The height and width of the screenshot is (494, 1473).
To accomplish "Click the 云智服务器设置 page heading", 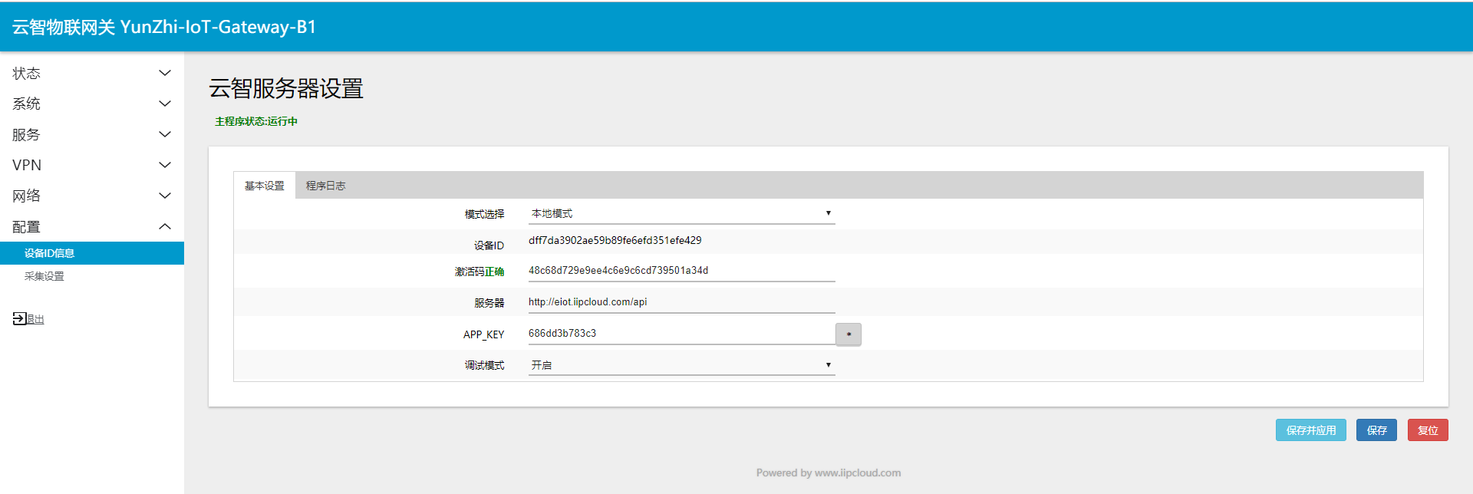I will [286, 88].
